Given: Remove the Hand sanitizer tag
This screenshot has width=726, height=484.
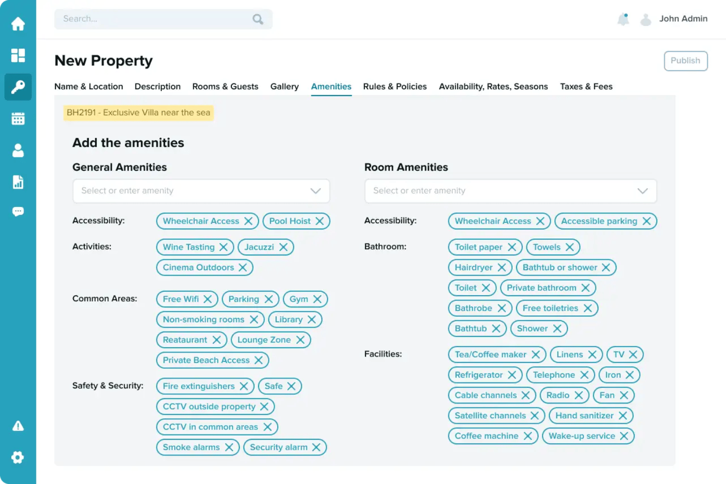Looking at the screenshot, I should (x=623, y=416).
